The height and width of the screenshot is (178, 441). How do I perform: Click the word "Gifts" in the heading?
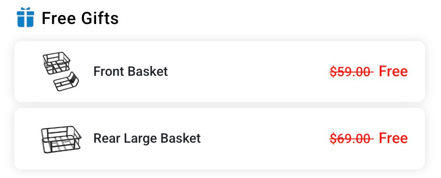99,18
